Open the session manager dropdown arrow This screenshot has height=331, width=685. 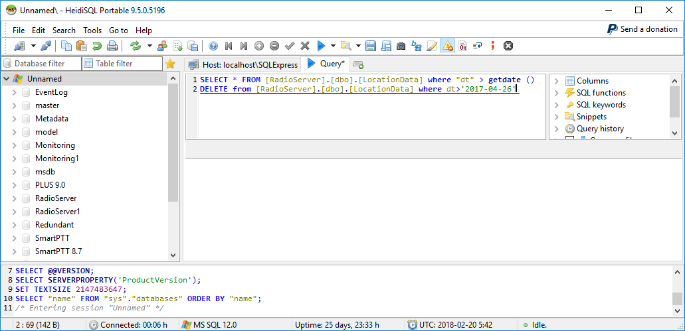[33, 45]
